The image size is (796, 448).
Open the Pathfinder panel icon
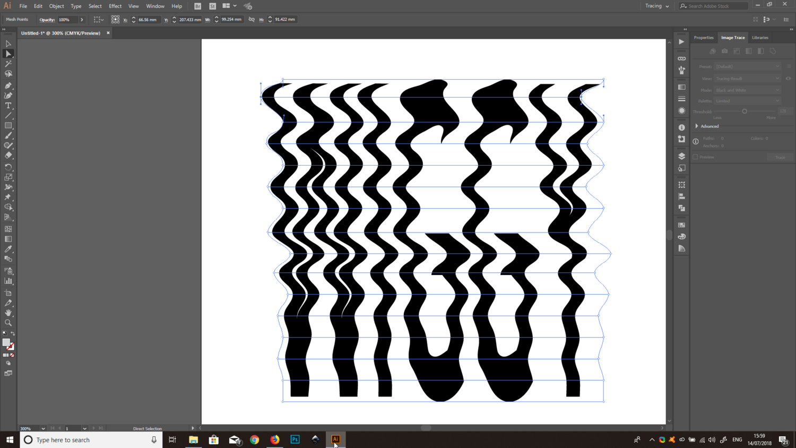point(682,208)
